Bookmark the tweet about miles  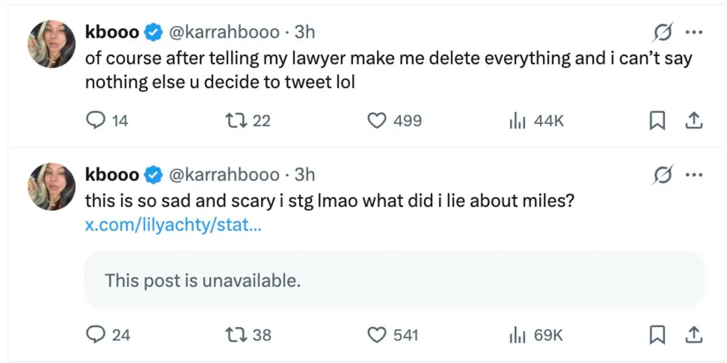click(657, 335)
